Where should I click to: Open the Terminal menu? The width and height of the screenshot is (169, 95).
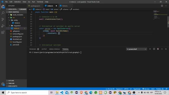tap(40, 2)
